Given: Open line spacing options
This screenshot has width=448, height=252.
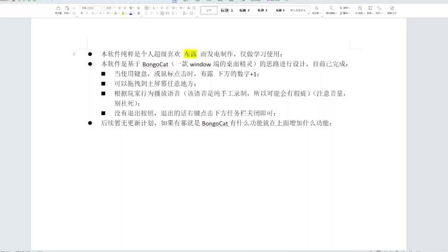Looking at the screenshot, I should point(174,13).
